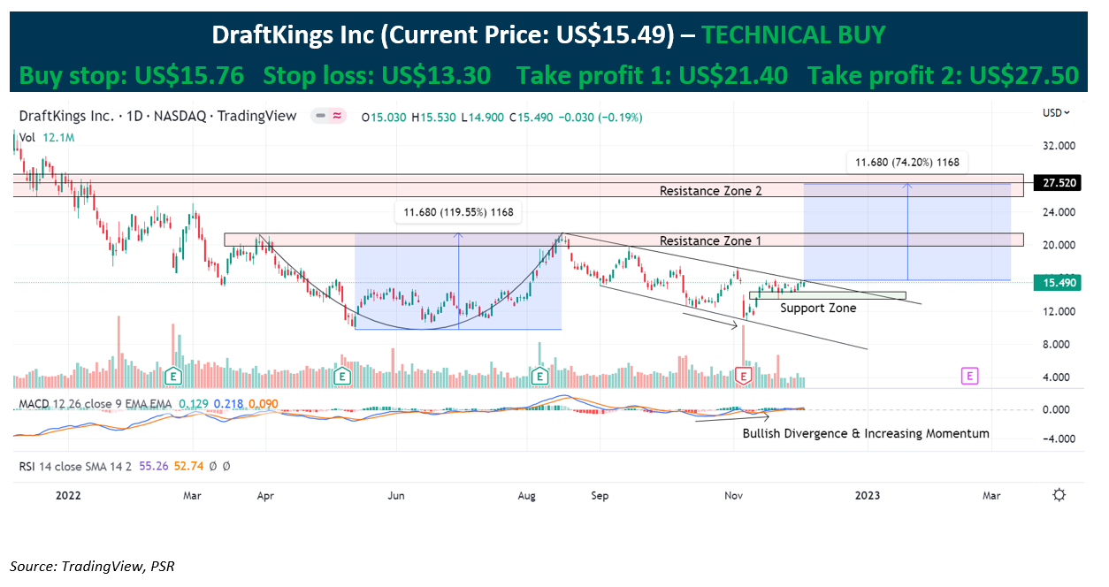Click the red earnings E marker in November
Image resolution: width=1109 pixels, height=587 pixels.
pyautogui.click(x=744, y=377)
